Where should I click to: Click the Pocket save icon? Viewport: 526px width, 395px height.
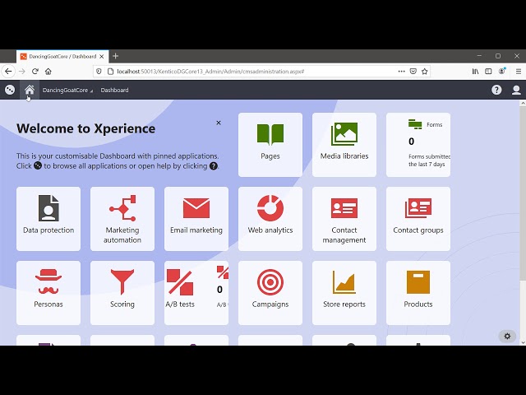point(413,72)
